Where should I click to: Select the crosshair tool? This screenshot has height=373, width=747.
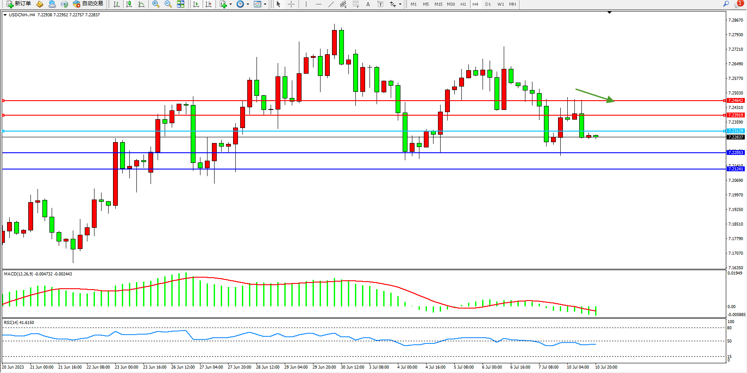(x=291, y=4)
